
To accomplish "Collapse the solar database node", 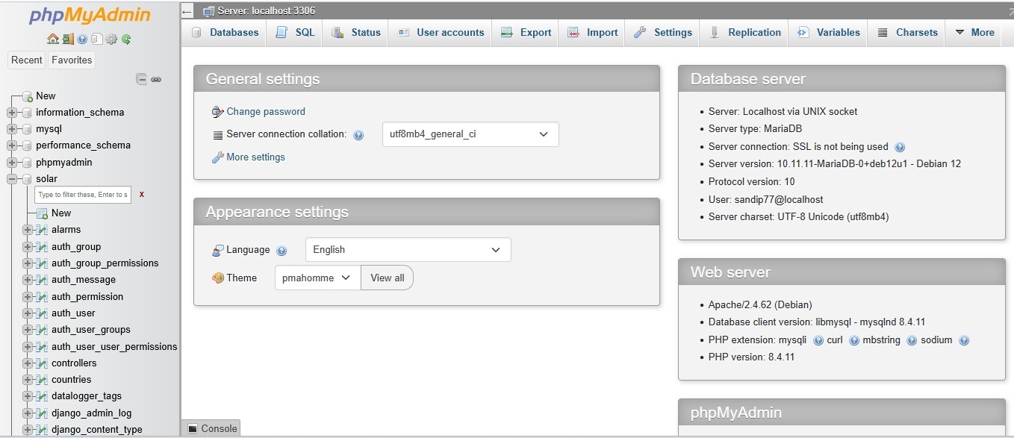I will point(12,179).
